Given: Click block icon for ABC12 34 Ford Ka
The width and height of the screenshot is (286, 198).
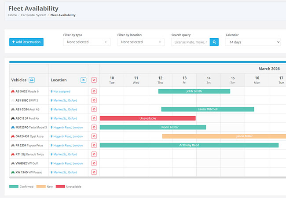Looking at the screenshot, I should 94,118.
